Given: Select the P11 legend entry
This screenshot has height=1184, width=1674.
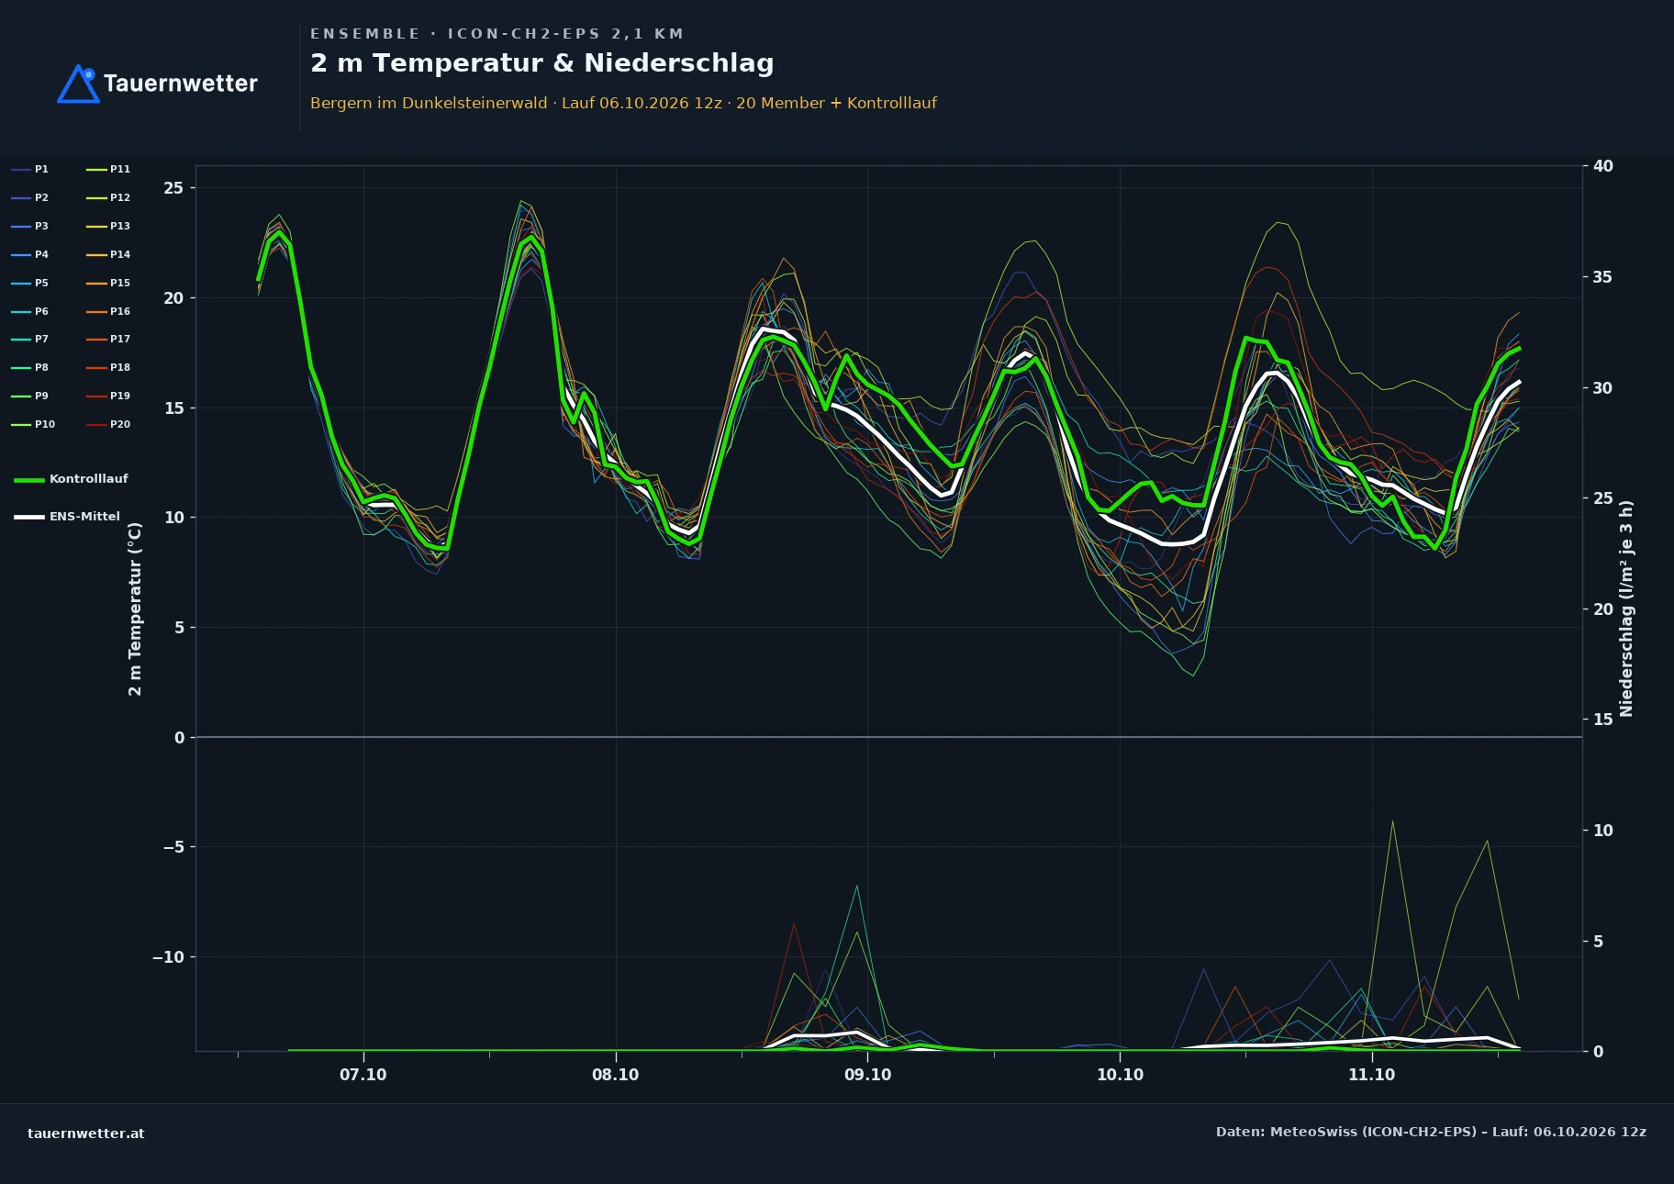Looking at the screenshot, I should 108,169.
